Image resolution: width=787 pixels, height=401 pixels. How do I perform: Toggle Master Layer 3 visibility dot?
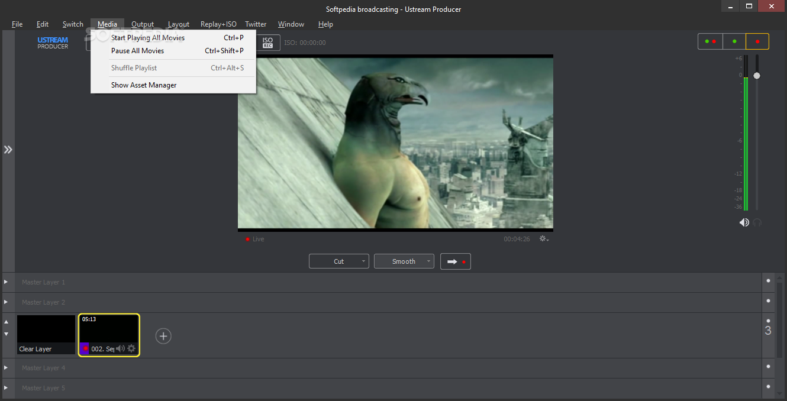768,321
